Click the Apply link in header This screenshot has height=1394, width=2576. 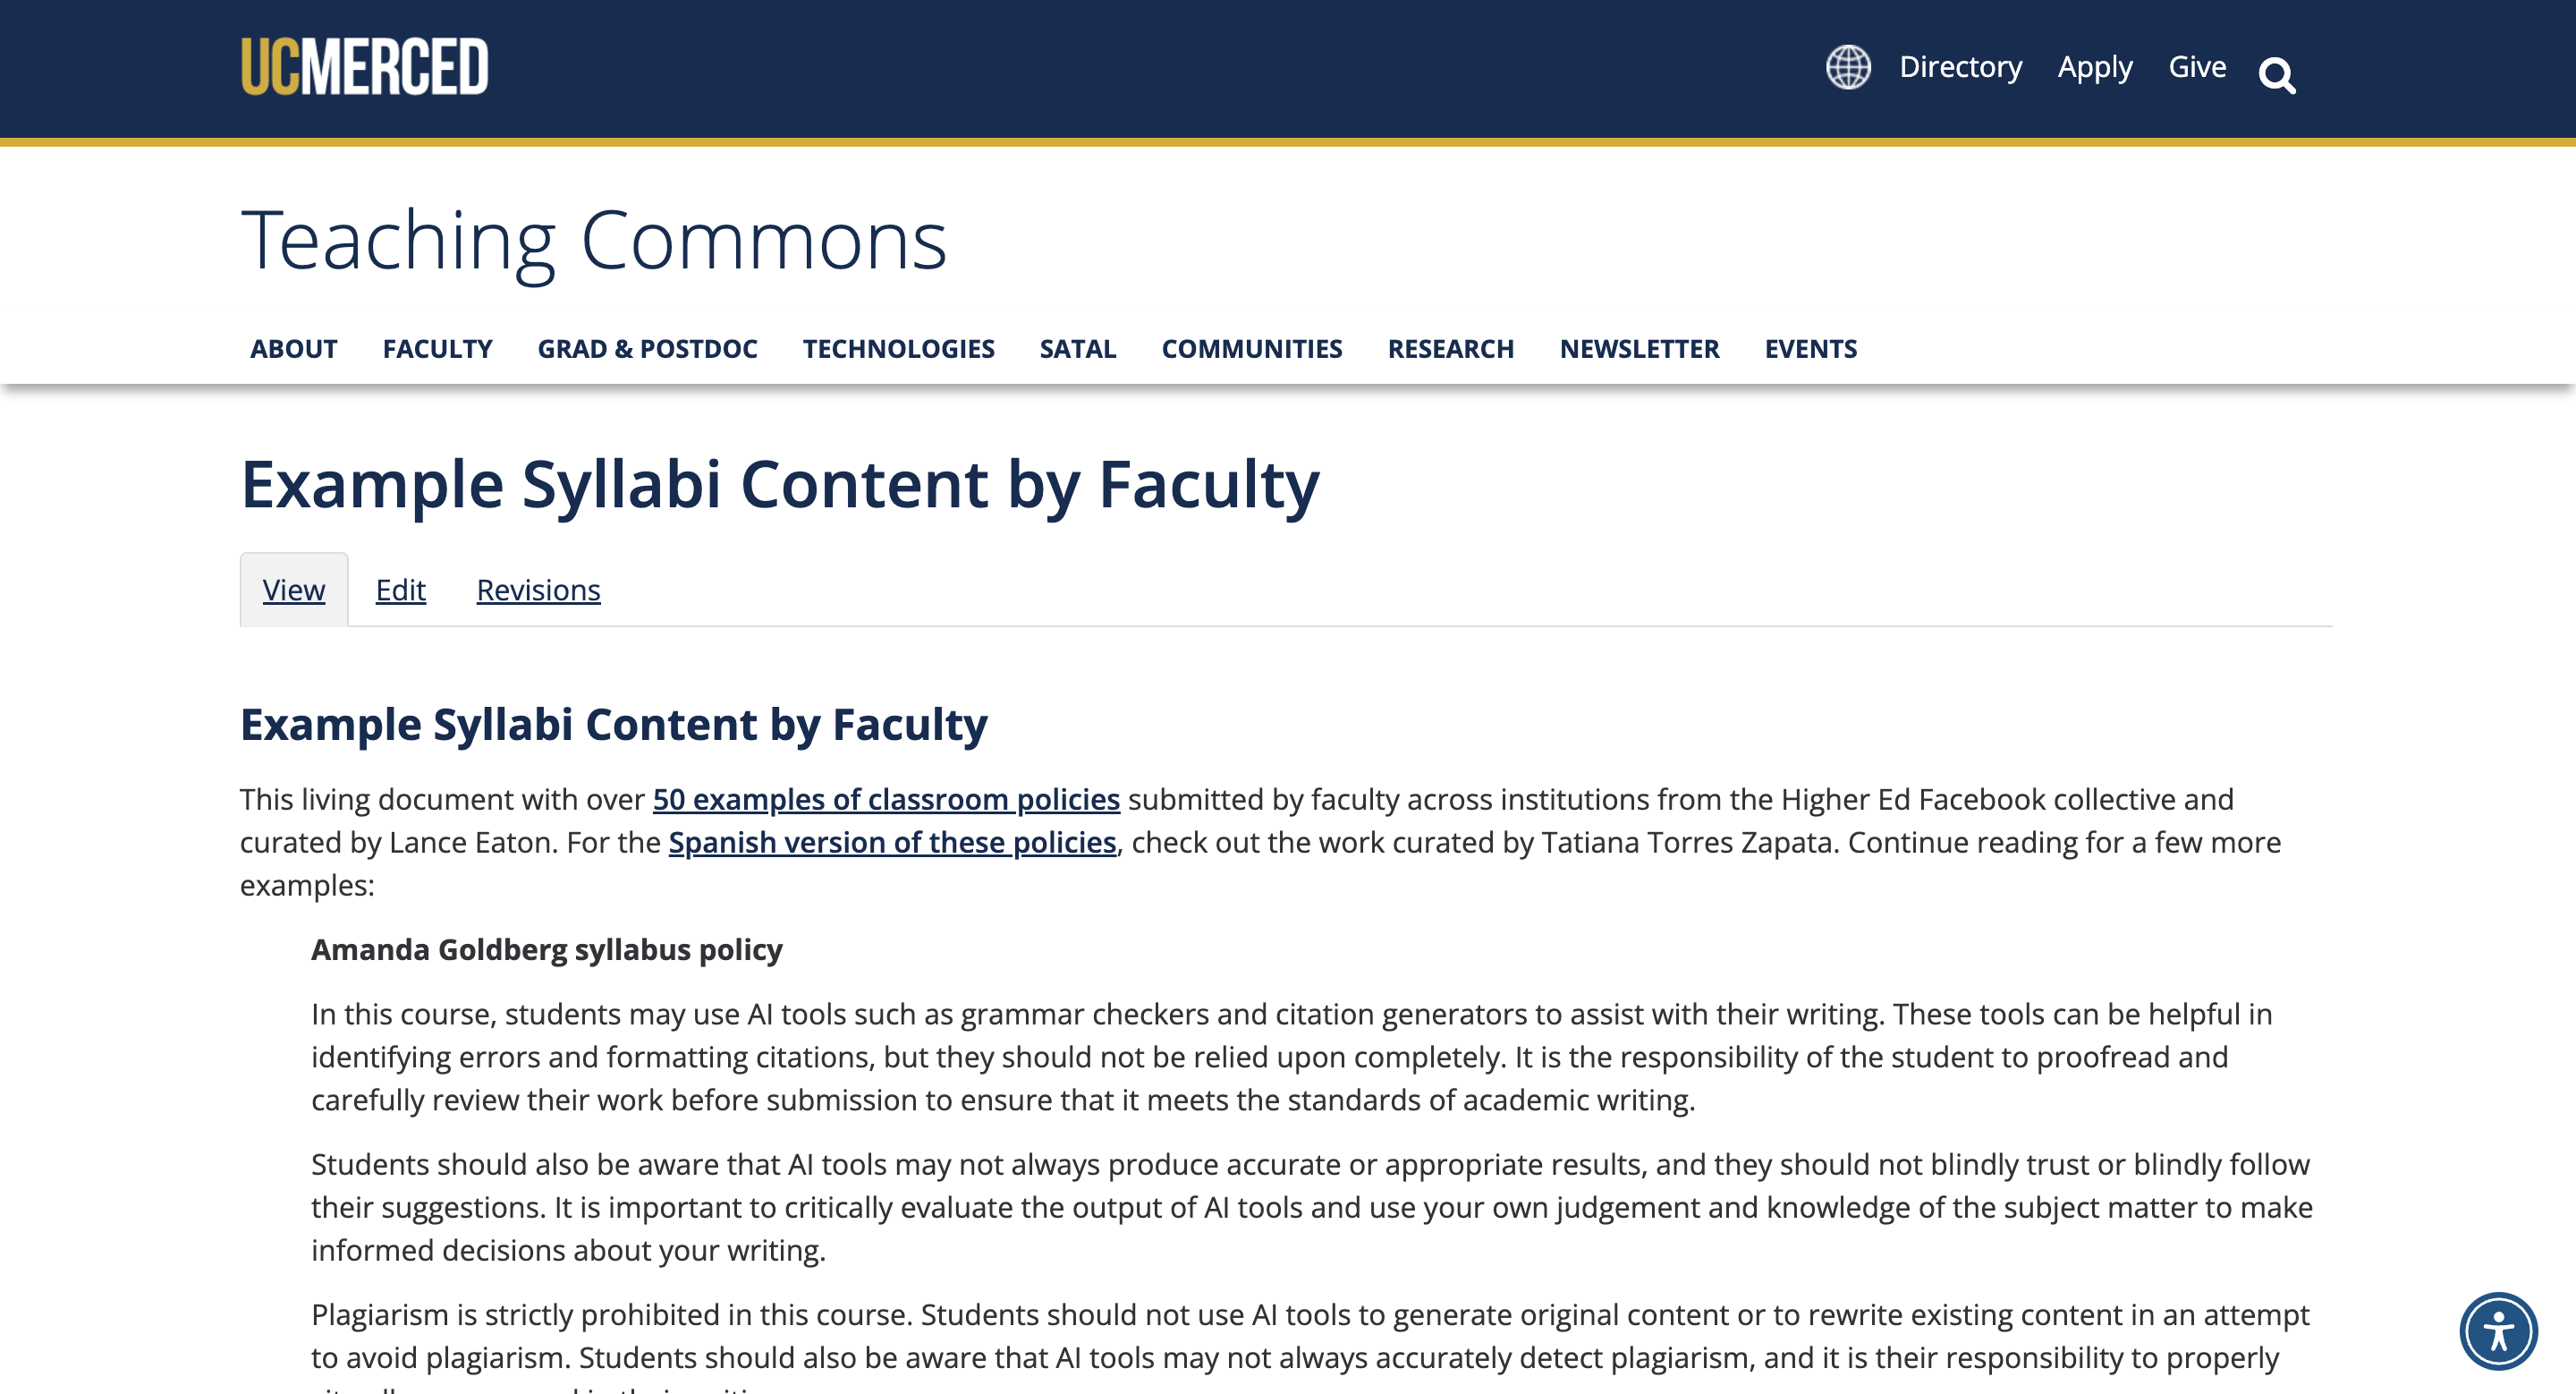click(x=2095, y=68)
